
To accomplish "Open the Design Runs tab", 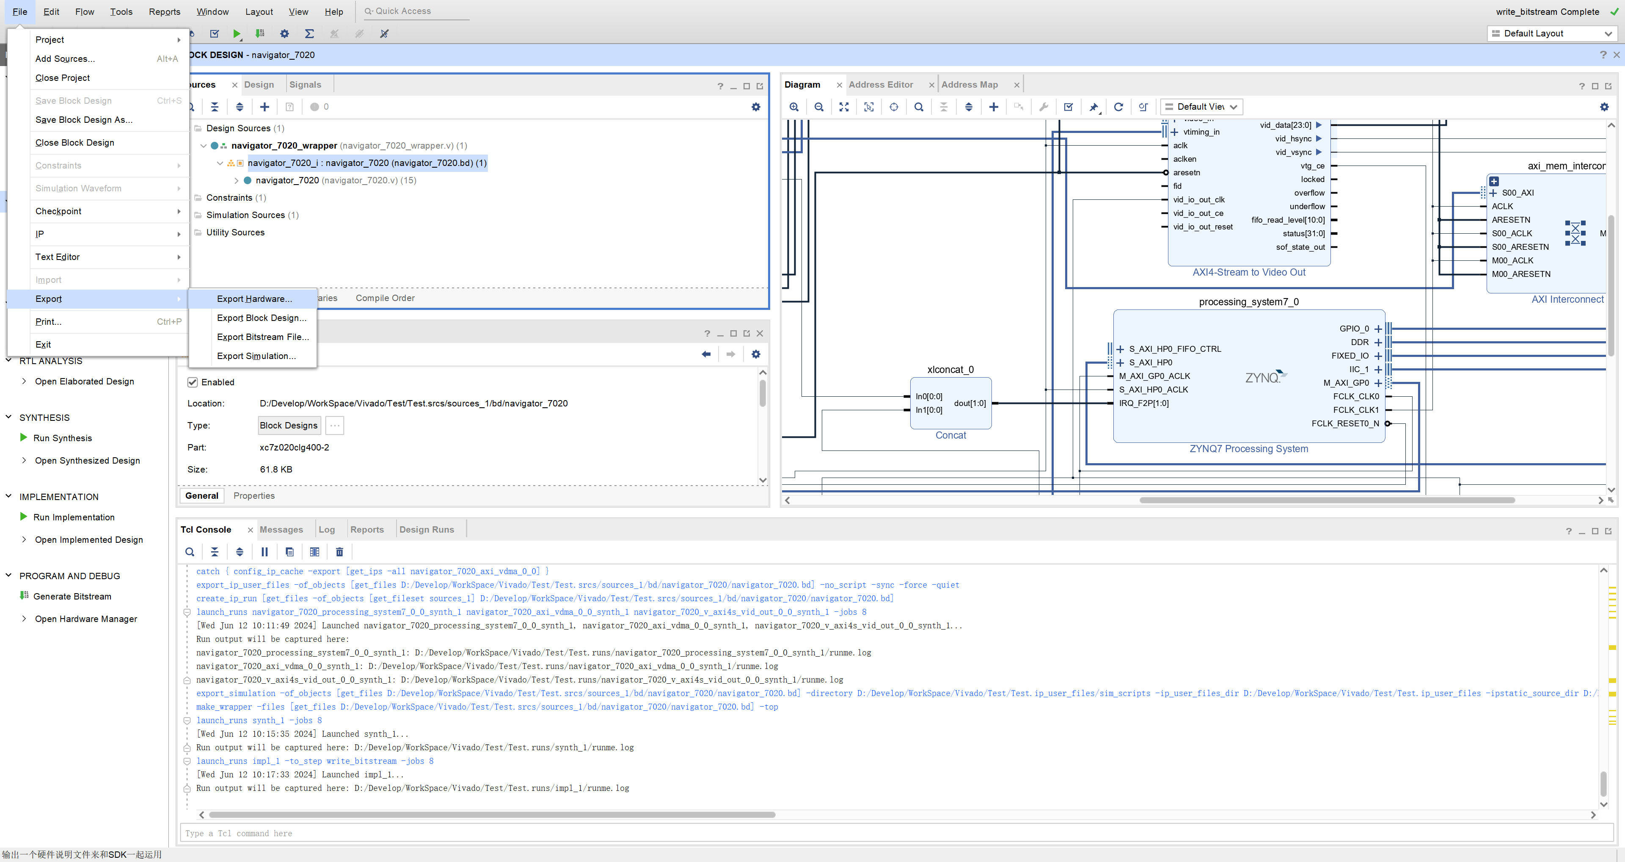I will (427, 530).
